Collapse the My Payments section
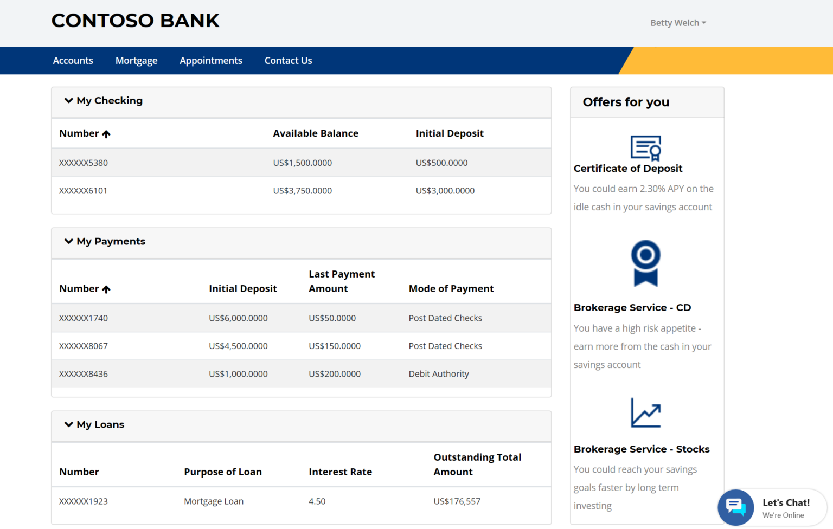The height and width of the screenshot is (529, 833). 68,241
